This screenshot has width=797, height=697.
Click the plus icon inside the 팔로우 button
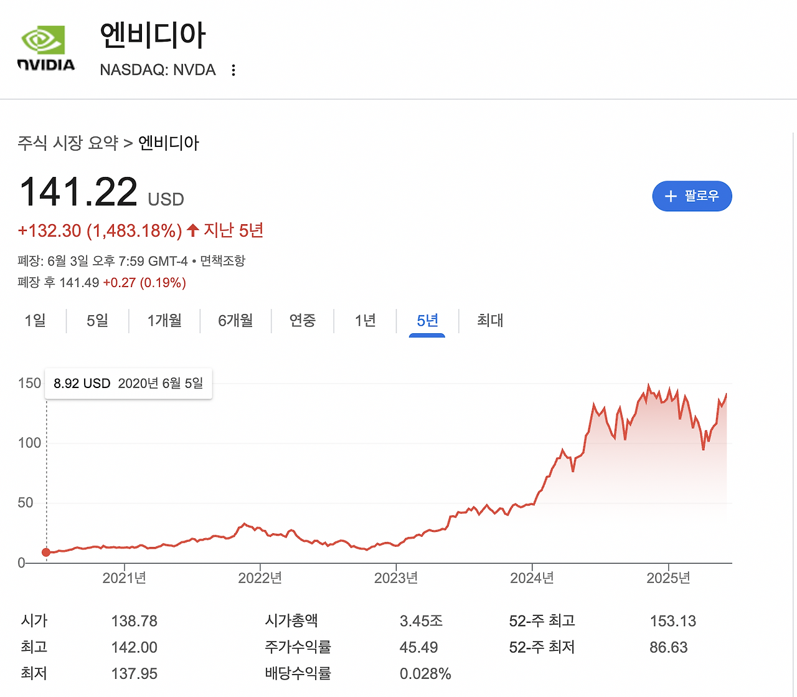coord(670,196)
